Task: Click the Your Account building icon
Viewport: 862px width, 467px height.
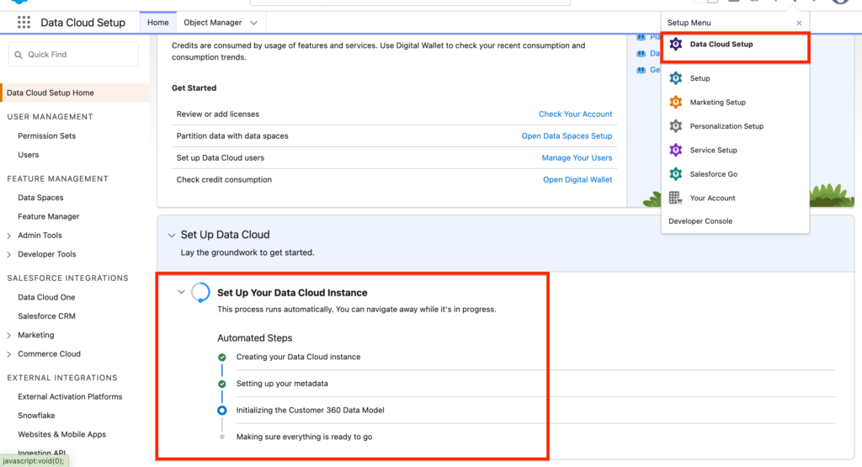Action: click(675, 198)
